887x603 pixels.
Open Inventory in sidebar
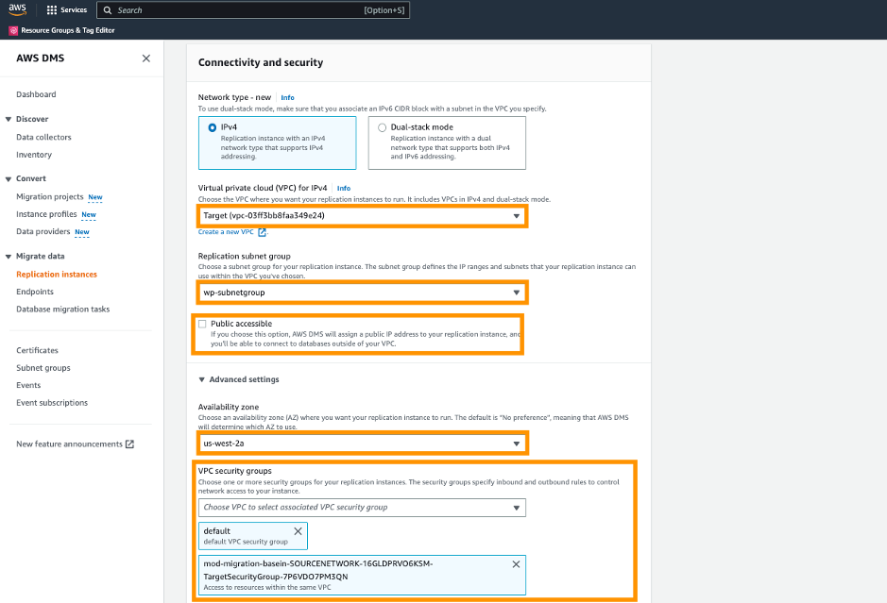(x=34, y=155)
